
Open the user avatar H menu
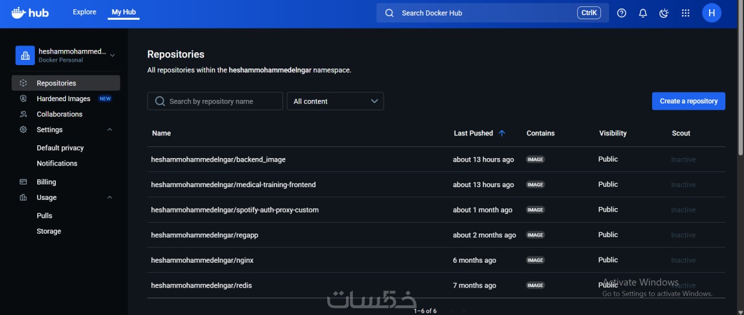pyautogui.click(x=711, y=13)
